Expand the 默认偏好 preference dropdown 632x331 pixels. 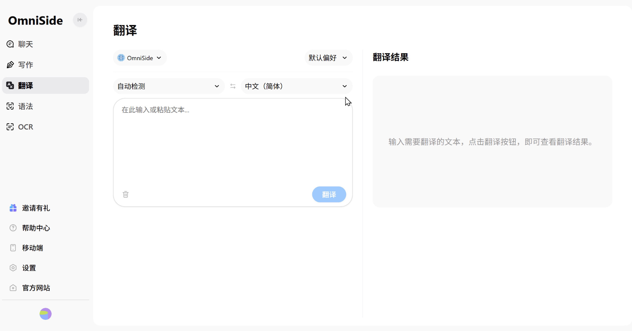(x=328, y=58)
